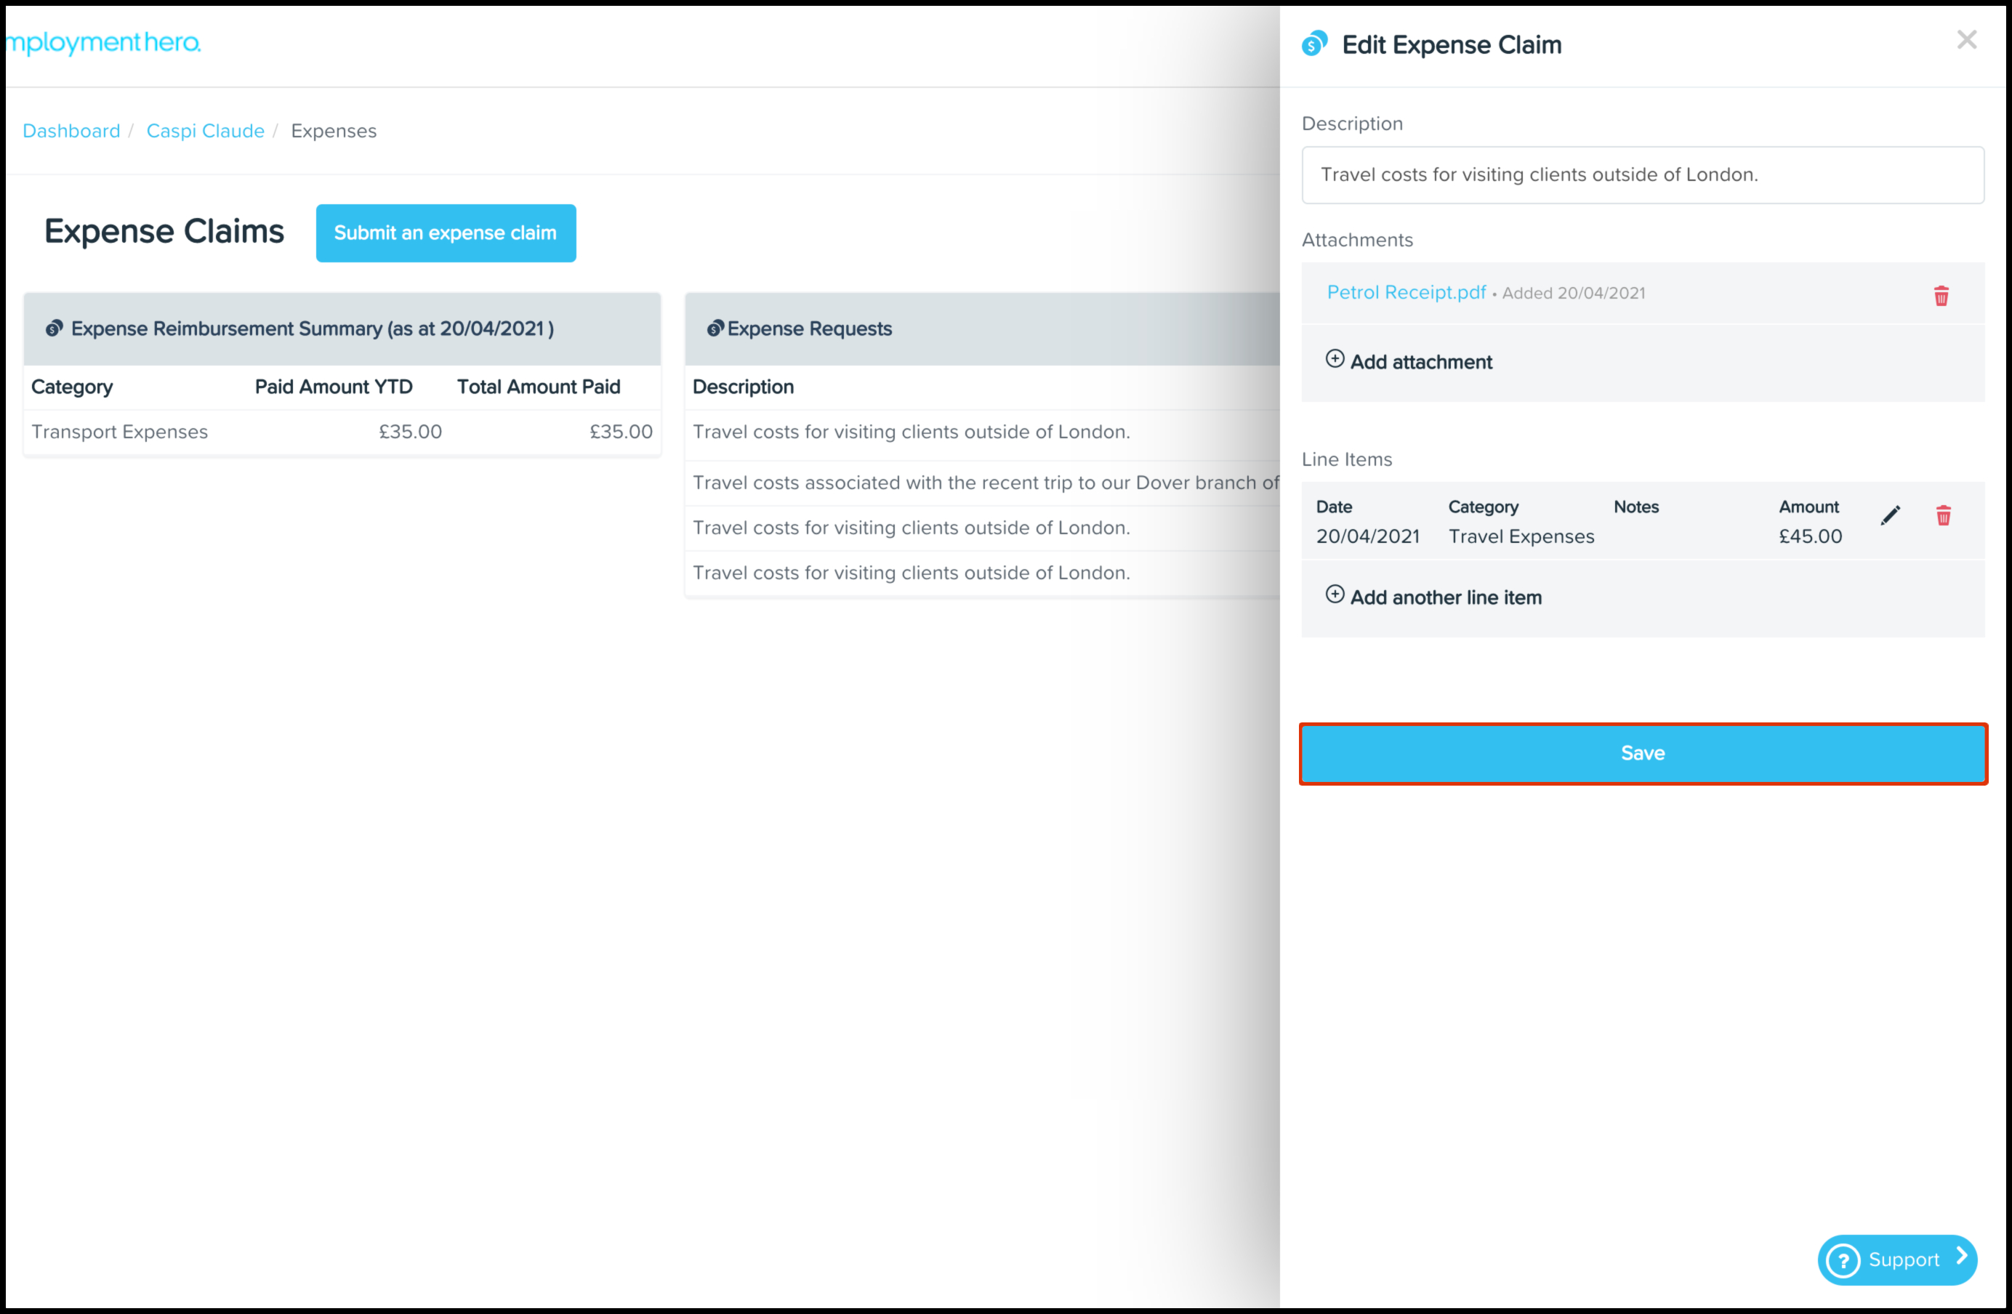Edit the Travel Expenses line item
This screenshot has width=2012, height=1314.
[x=1891, y=515]
